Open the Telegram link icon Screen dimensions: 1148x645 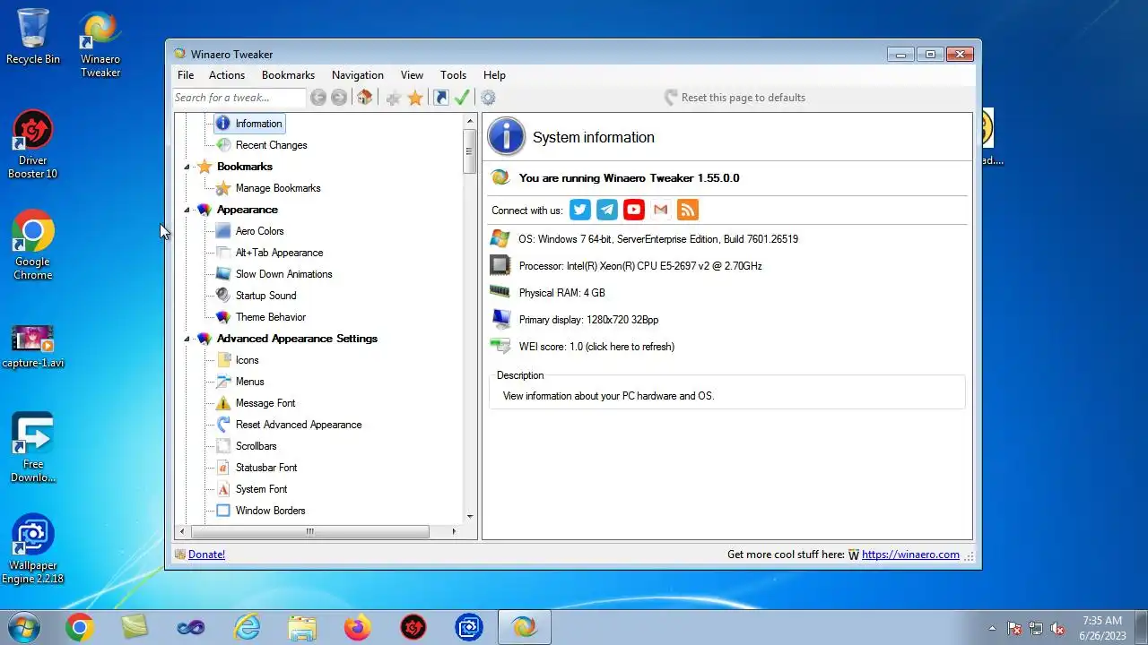[x=607, y=210]
